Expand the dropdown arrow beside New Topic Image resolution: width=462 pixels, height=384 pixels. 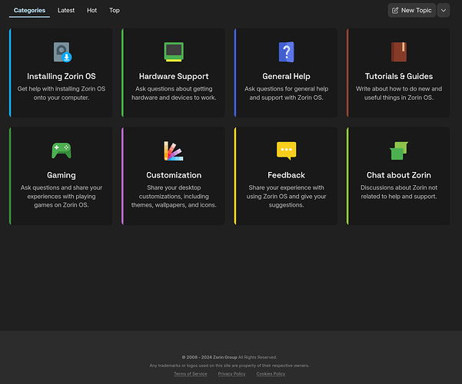pos(443,11)
